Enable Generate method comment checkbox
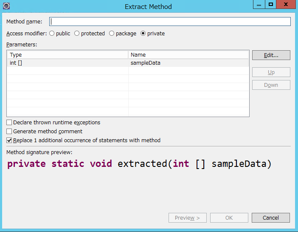Image resolution: width=298 pixels, height=232 pixels. pyautogui.click(x=9, y=132)
